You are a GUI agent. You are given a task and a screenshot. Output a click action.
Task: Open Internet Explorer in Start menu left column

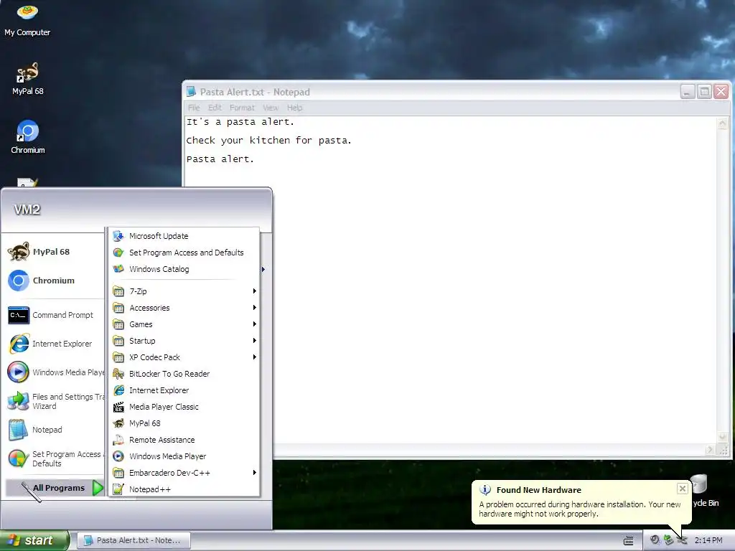(x=50, y=344)
